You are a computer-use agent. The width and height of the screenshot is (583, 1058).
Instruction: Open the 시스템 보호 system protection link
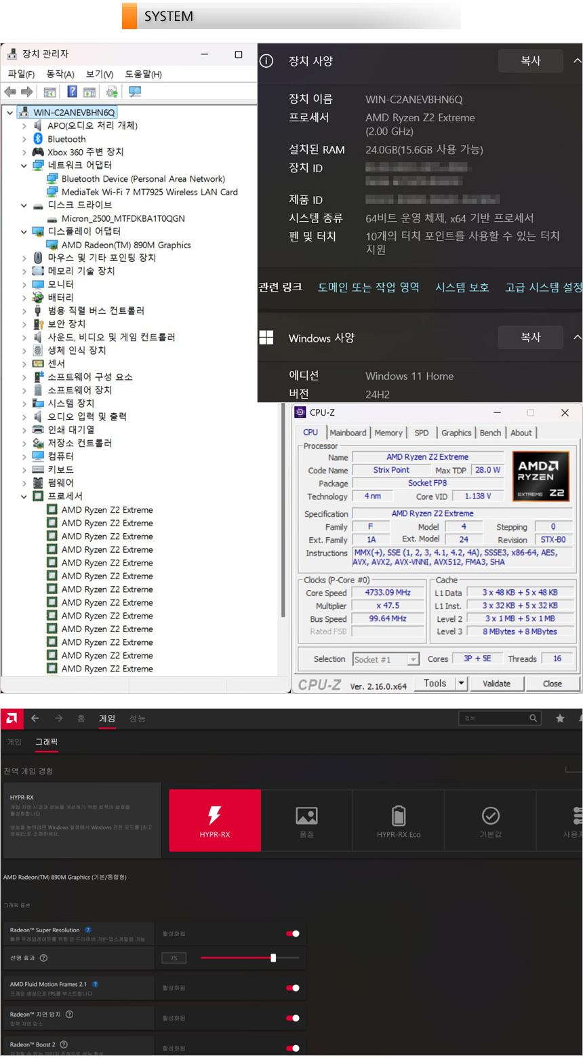tap(462, 288)
